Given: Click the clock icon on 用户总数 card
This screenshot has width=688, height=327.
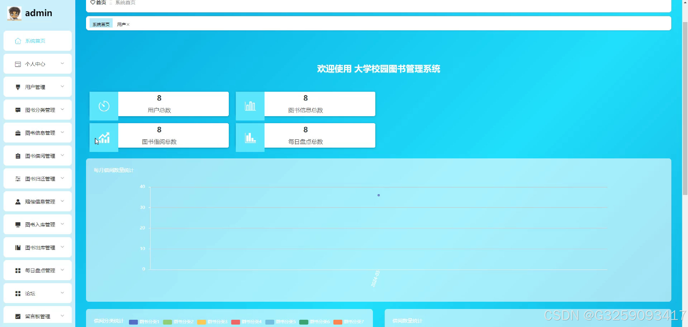Looking at the screenshot, I should 104,106.
